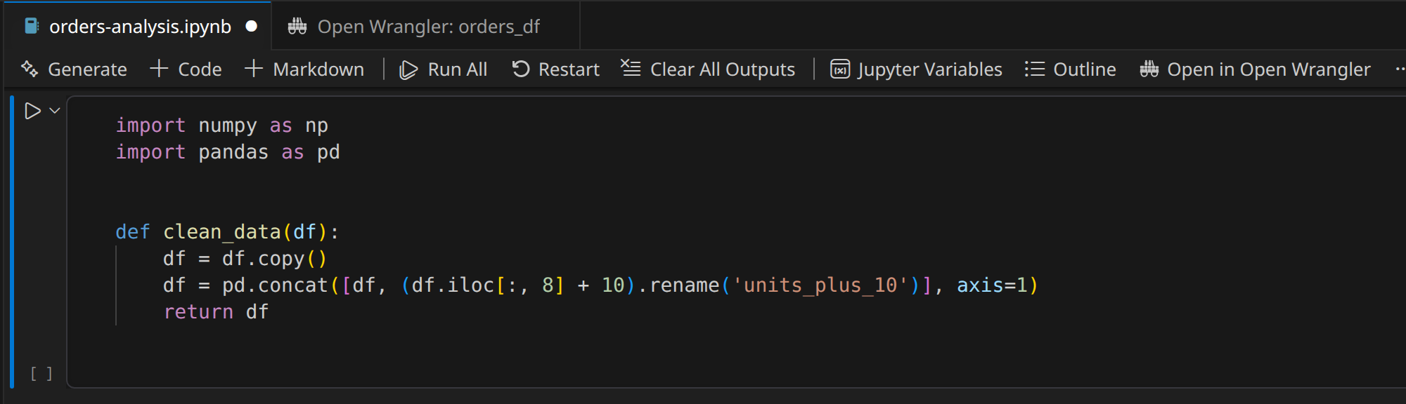
Task: Click the Outline list icon
Action: (x=1035, y=69)
